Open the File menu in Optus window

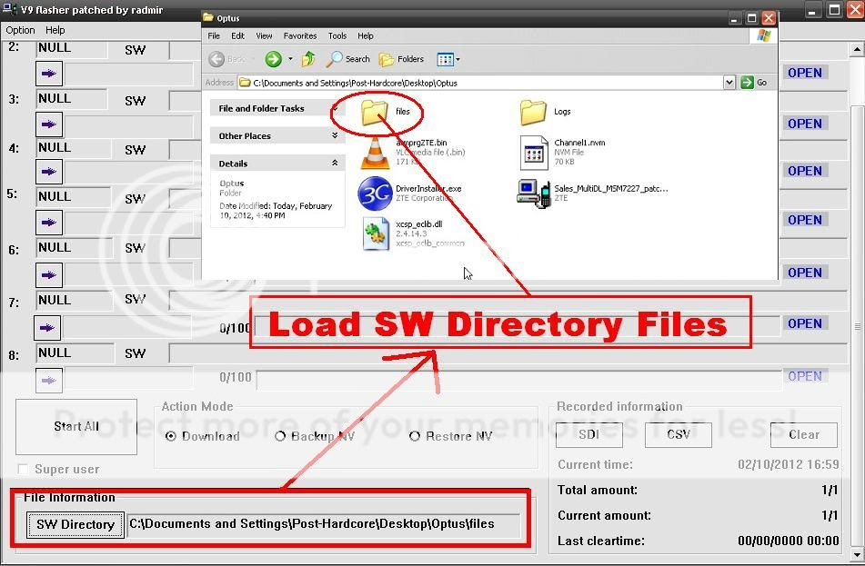coord(214,35)
